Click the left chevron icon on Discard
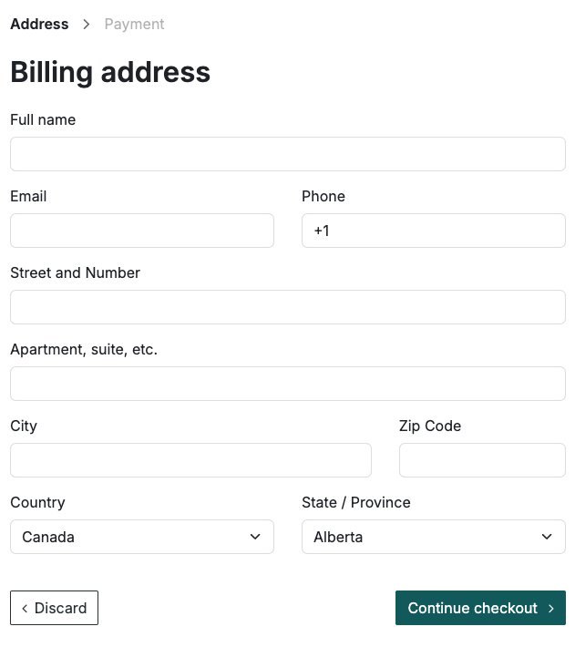 pos(25,609)
